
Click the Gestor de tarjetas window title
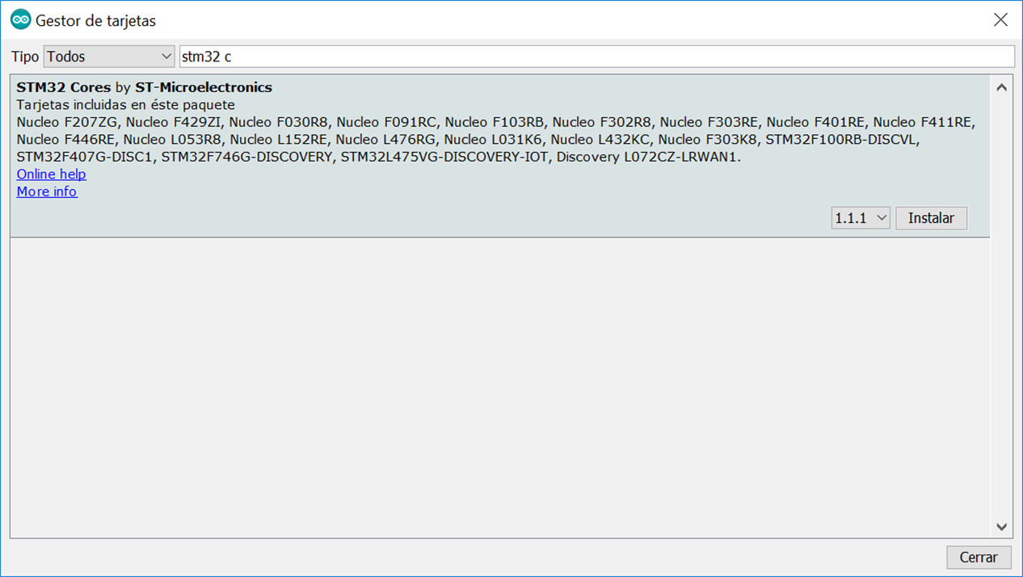[x=96, y=21]
